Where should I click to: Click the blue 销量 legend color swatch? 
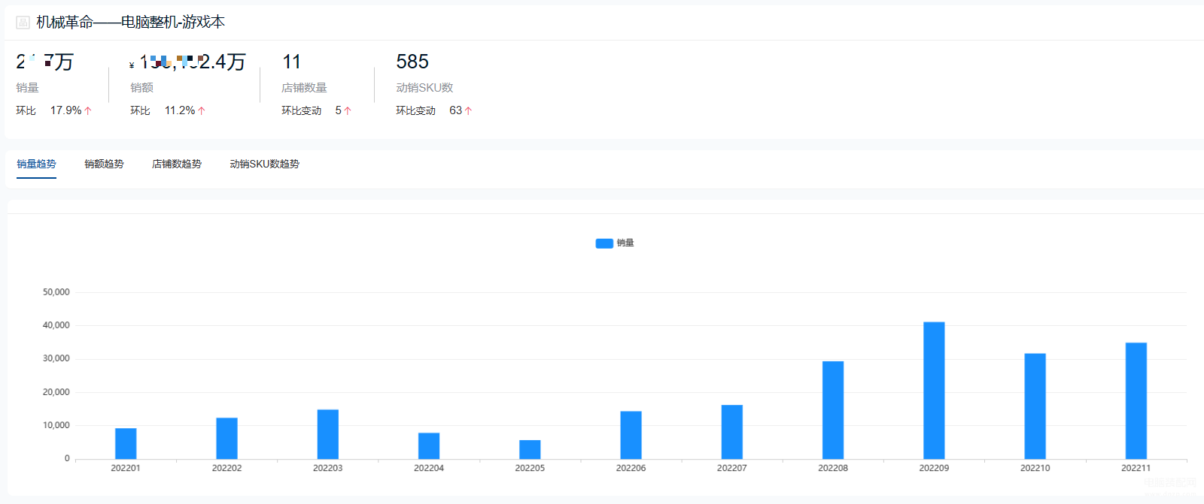click(x=604, y=243)
